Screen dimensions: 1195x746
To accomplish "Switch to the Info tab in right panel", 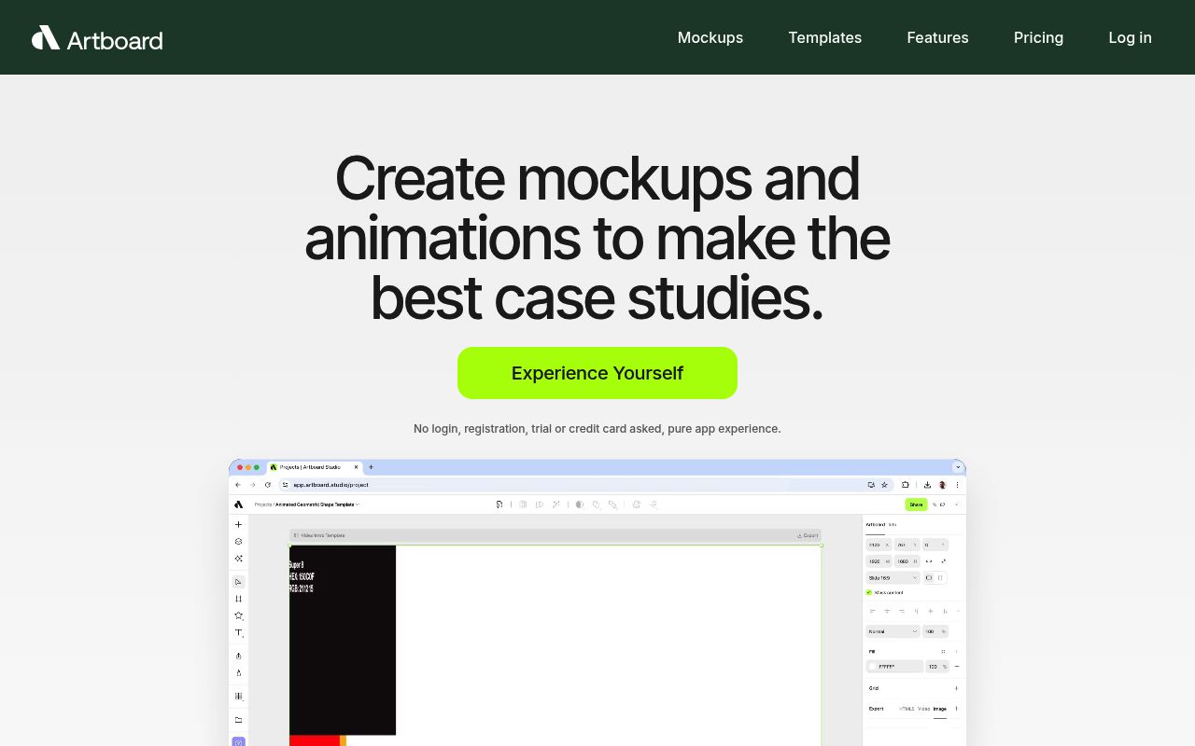I will [893, 524].
